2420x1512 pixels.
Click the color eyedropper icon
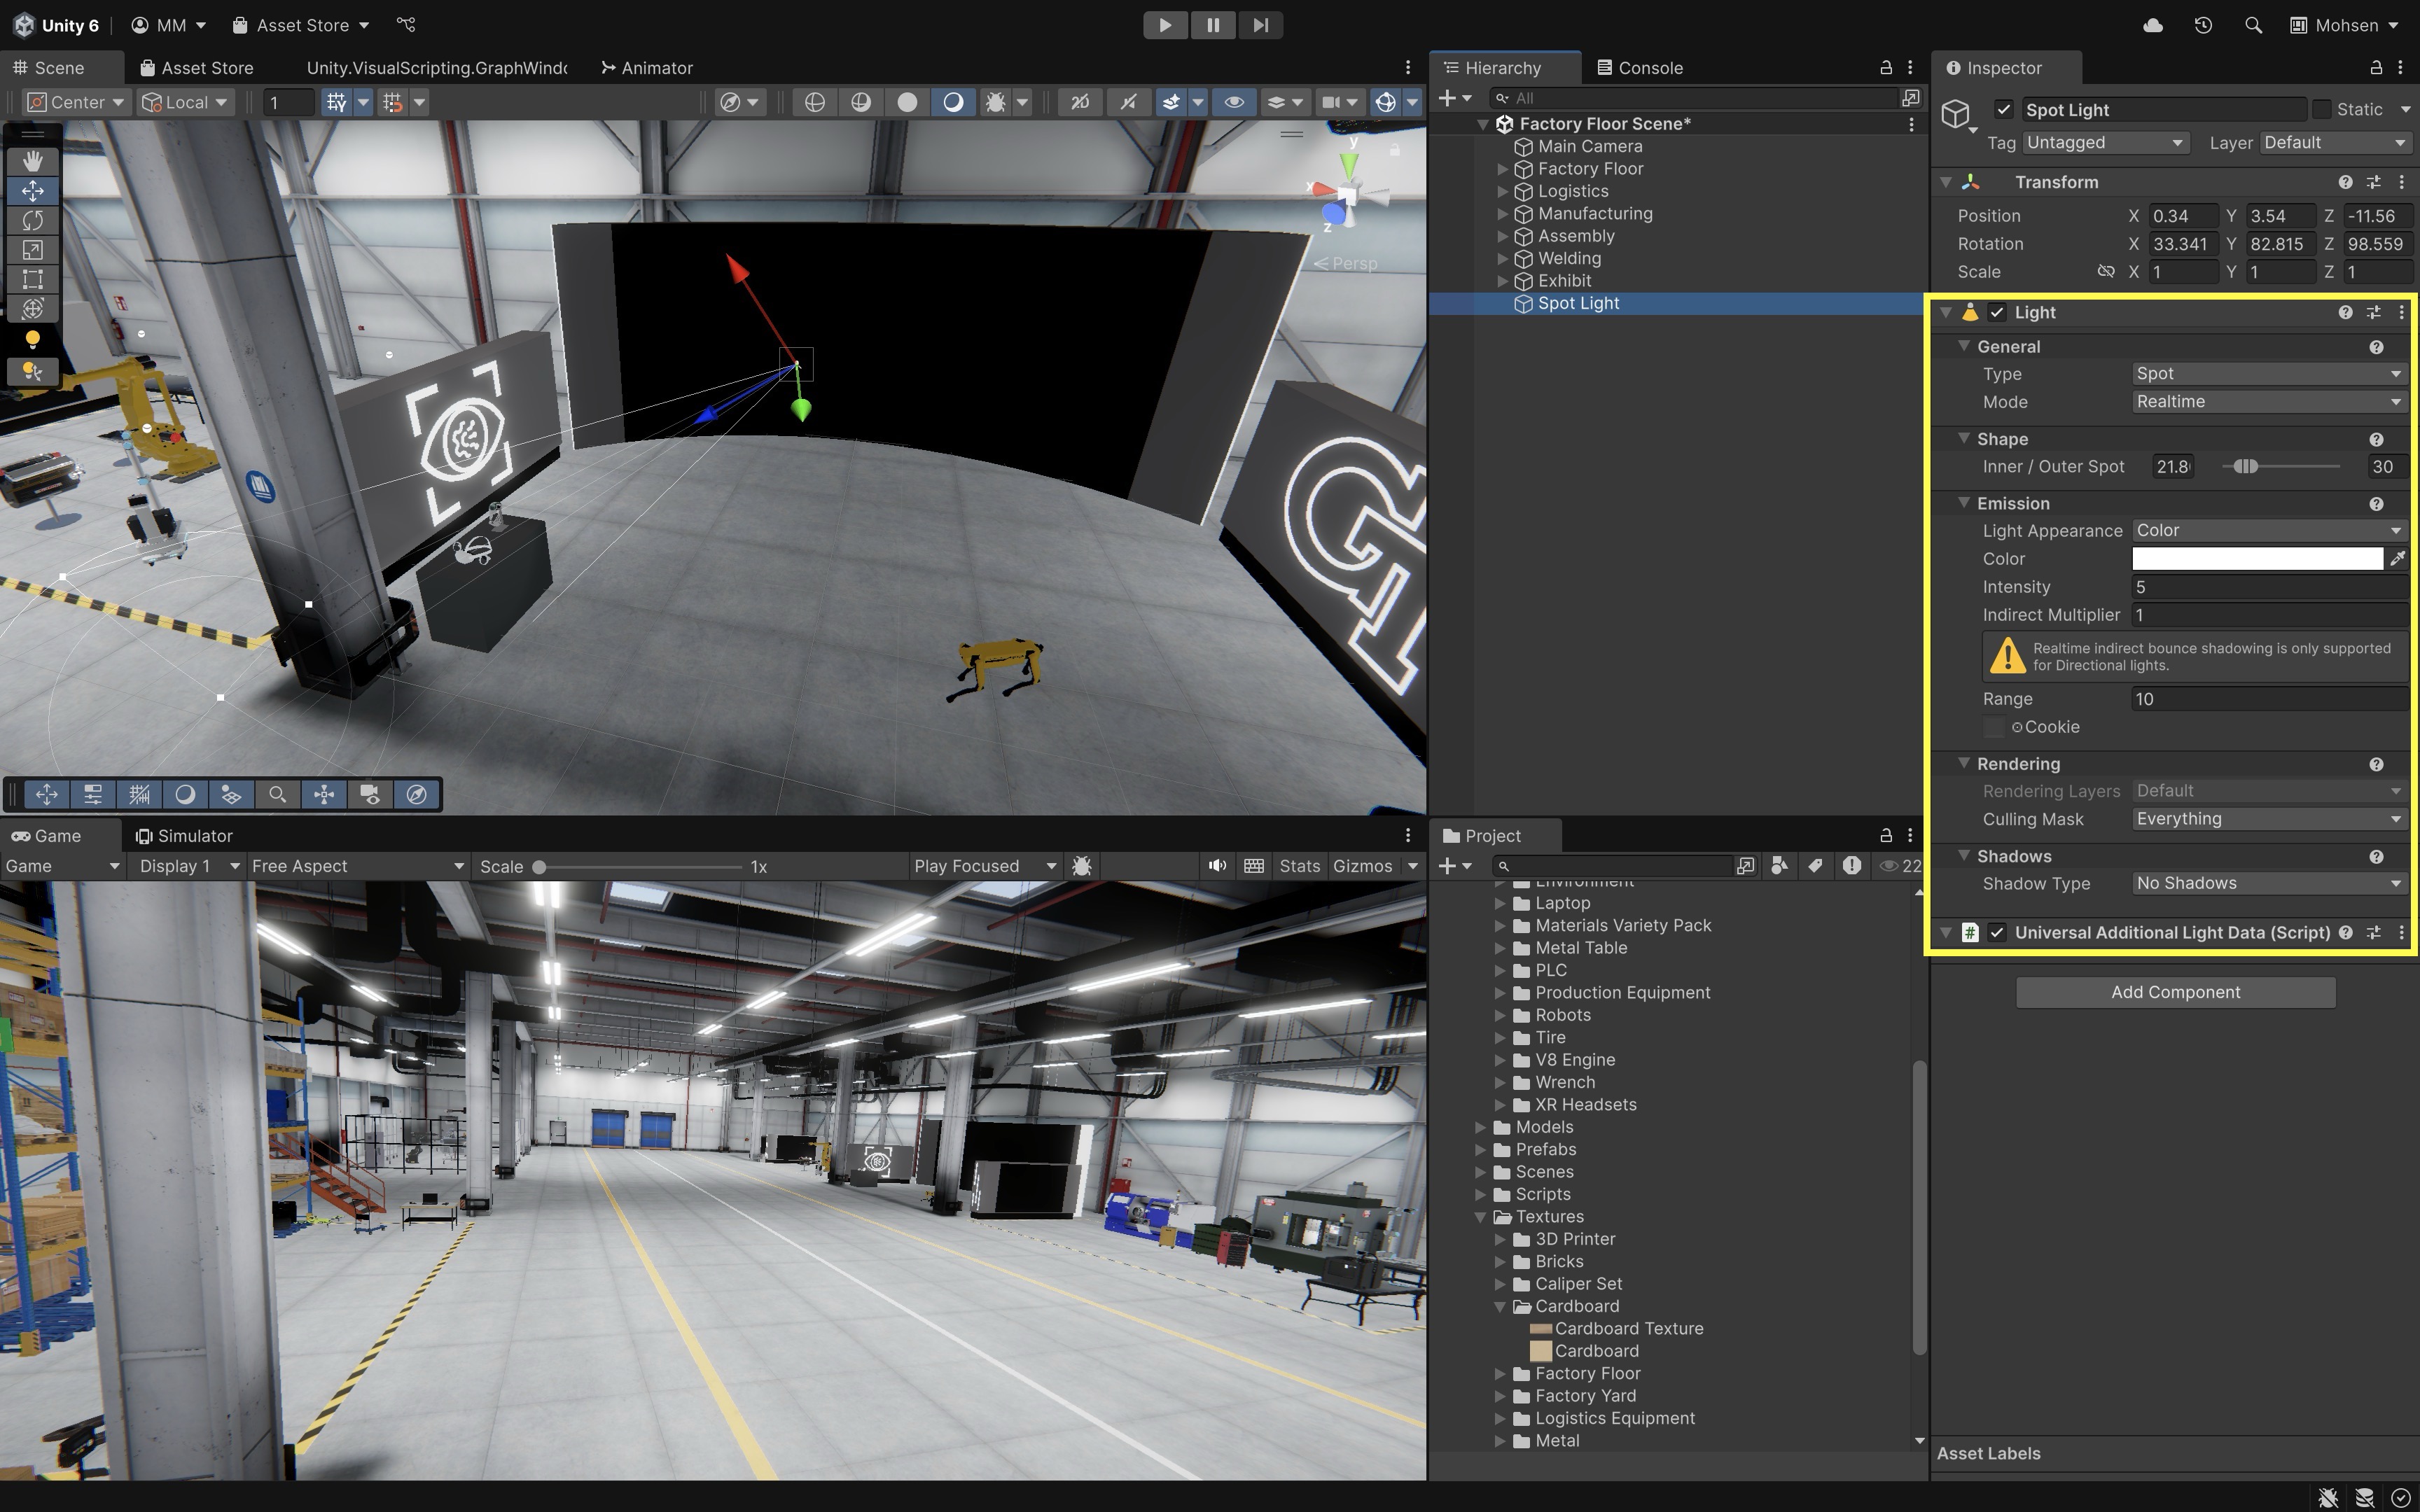pyautogui.click(x=2397, y=559)
